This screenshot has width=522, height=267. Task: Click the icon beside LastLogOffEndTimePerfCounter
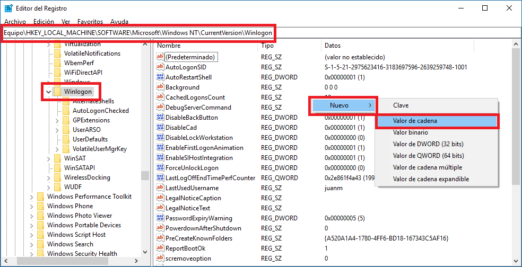(160, 178)
